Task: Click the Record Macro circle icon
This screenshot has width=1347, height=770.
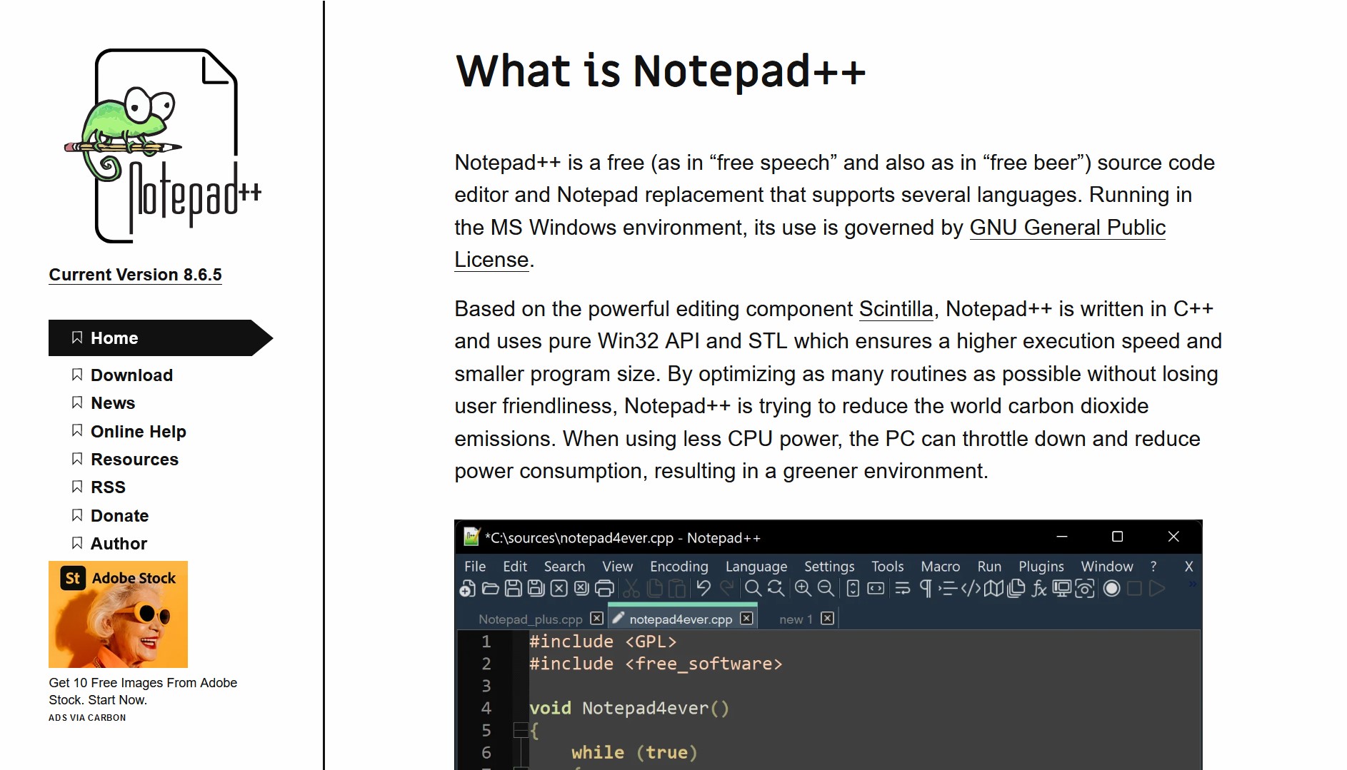Action: [x=1111, y=589]
